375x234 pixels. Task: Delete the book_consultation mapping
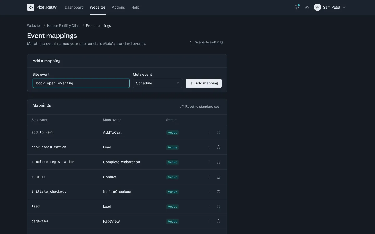tap(218, 147)
